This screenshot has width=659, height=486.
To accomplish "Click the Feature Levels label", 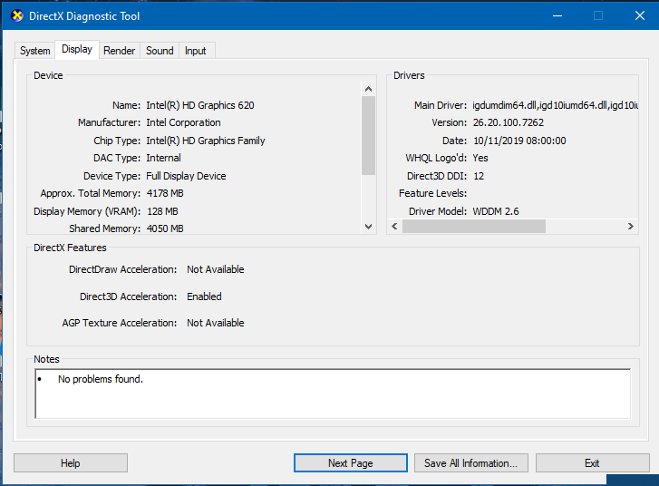I will [x=433, y=193].
